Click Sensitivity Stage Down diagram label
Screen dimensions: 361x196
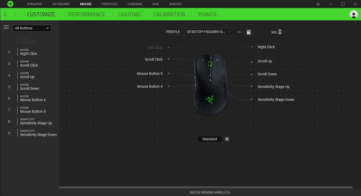pos(276,100)
